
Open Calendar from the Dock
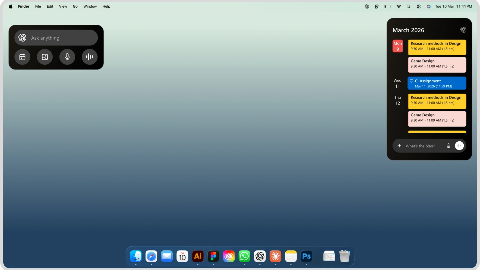click(182, 256)
